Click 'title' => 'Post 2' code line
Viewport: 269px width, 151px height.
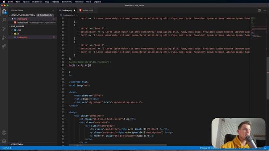pyautogui.click(x=92, y=29)
